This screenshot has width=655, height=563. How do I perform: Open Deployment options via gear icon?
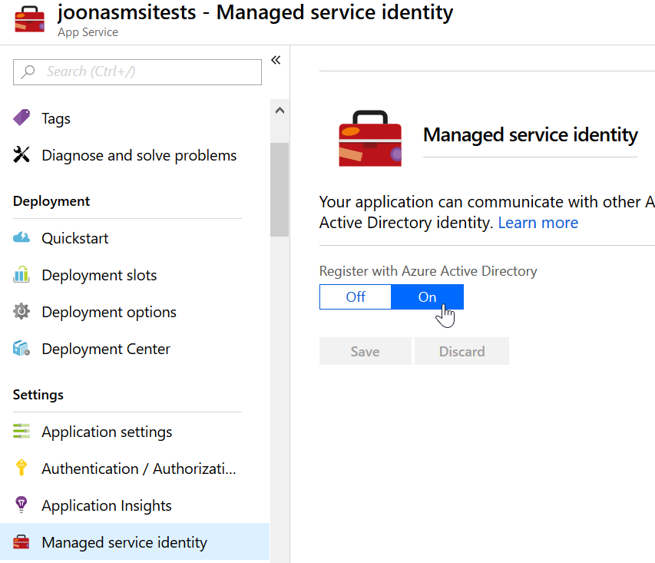[x=21, y=312]
